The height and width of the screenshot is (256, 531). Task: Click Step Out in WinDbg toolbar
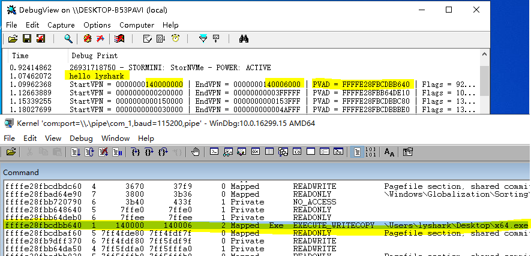(x=163, y=152)
